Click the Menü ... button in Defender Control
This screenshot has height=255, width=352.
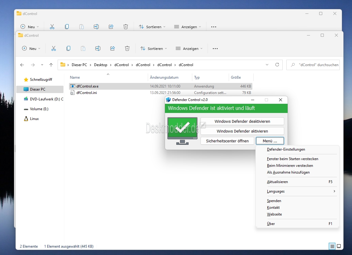[x=270, y=141]
